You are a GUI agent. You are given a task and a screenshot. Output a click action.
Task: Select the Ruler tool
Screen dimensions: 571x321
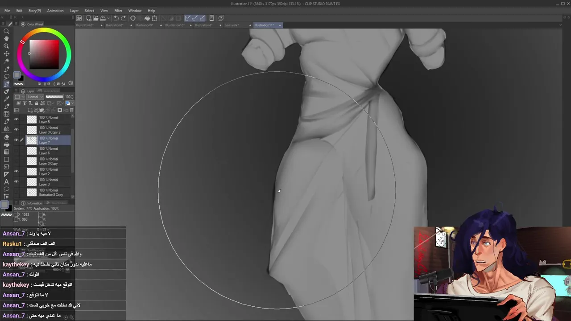pos(6,174)
